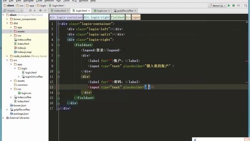This screenshot has width=250, height=141.
Task: Open the Window menu
Action: (84, 1)
